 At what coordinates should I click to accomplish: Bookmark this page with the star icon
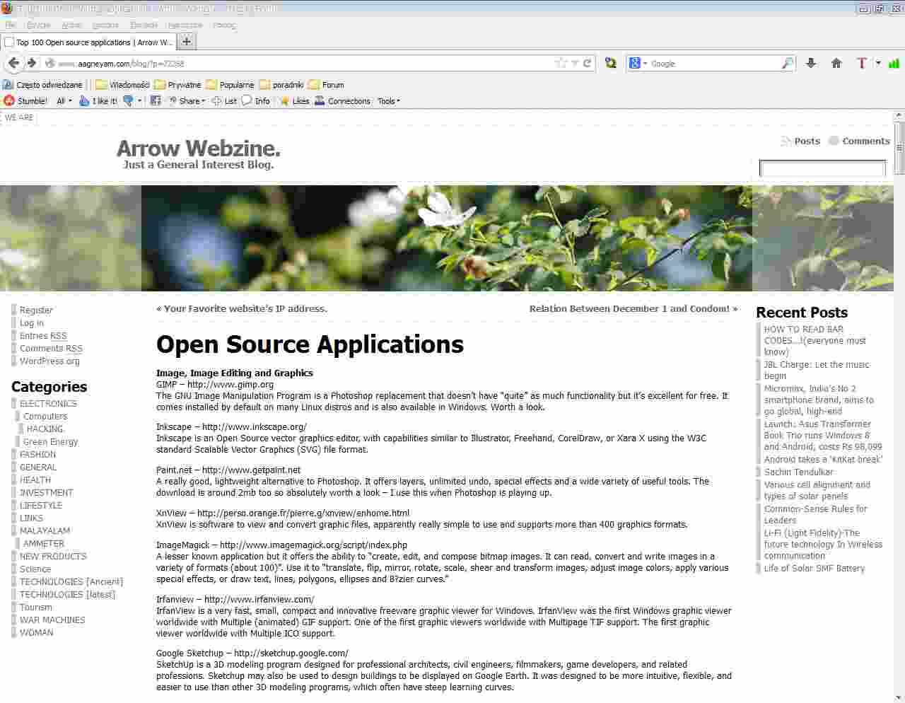tap(562, 63)
